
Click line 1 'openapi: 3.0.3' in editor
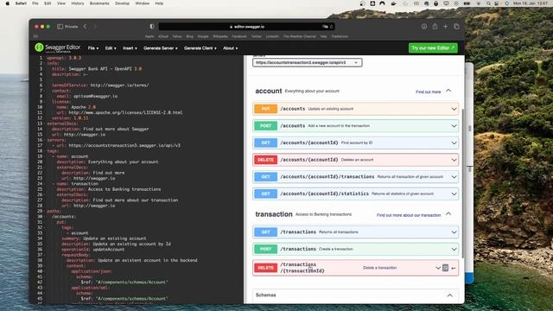64,58
